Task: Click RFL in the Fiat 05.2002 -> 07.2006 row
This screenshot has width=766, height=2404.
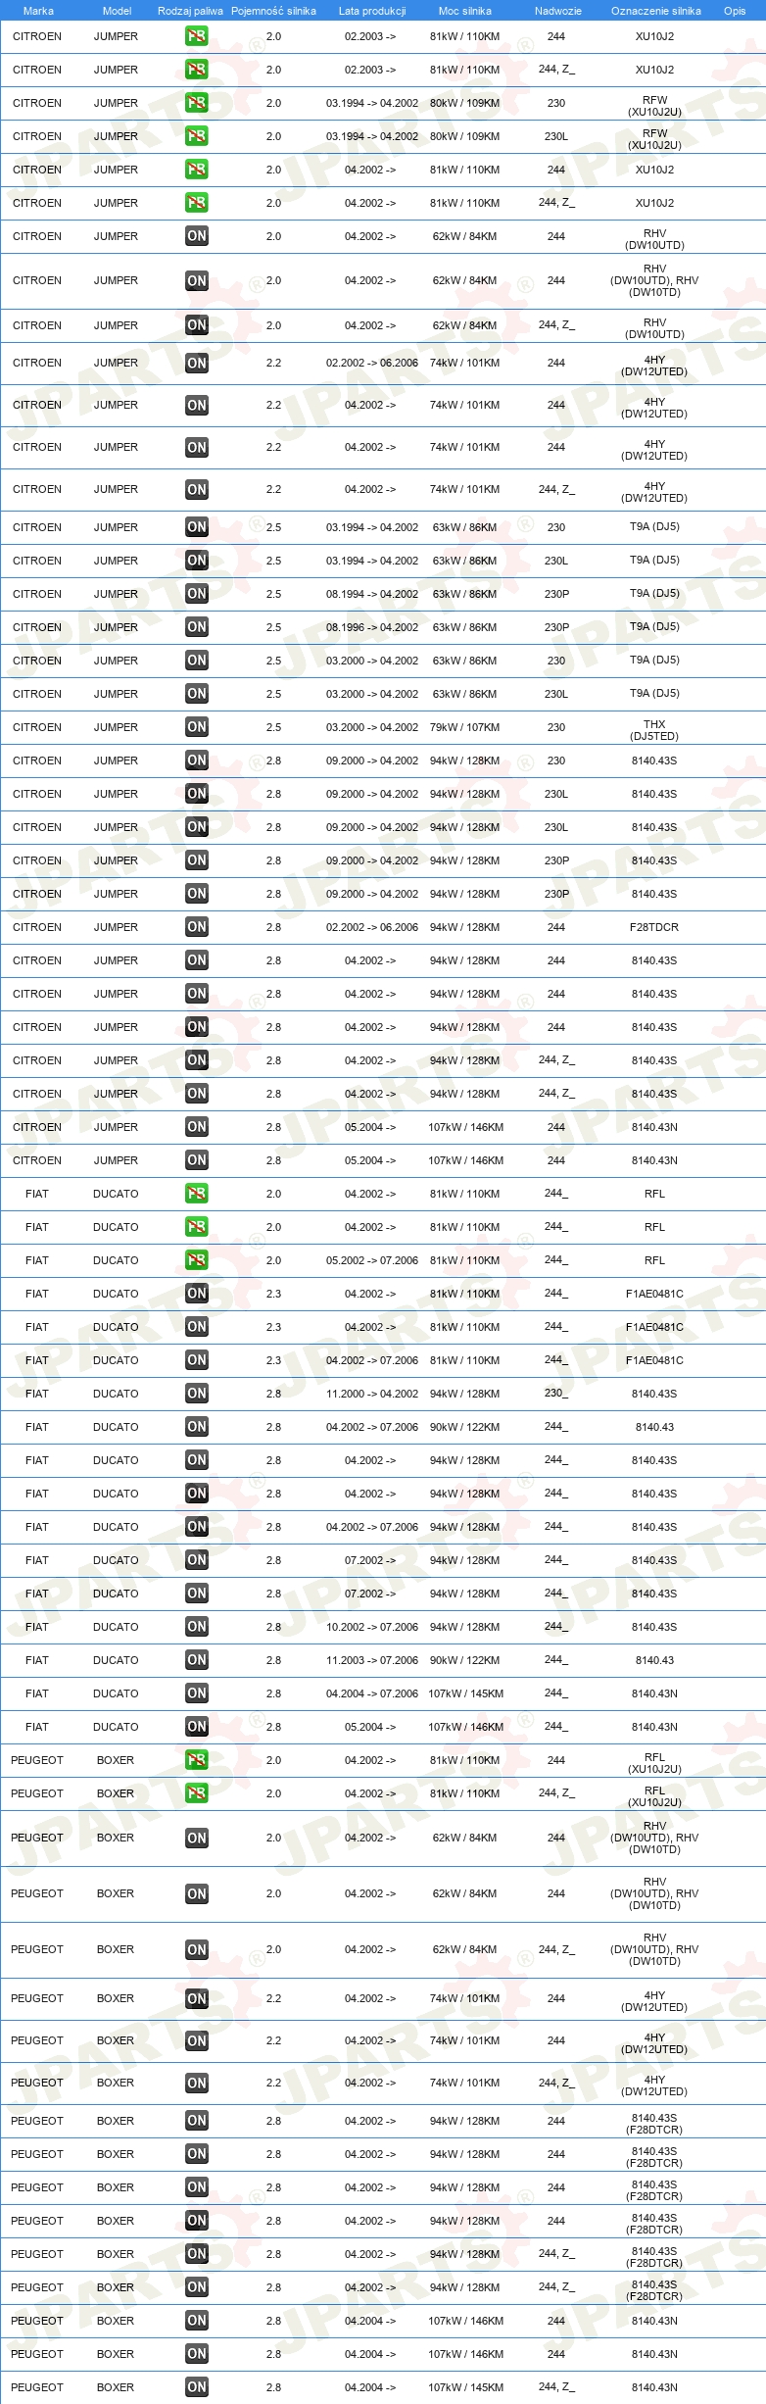Action: click(654, 1260)
